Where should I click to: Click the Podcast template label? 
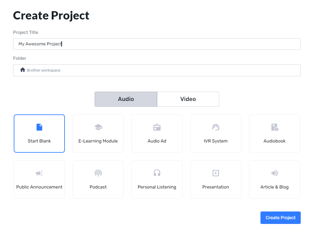click(98, 187)
